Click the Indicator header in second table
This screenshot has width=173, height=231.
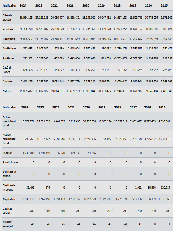10,107
